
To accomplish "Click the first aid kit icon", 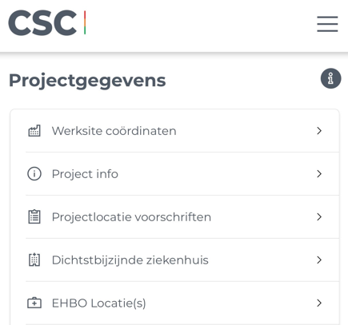I will 34,303.
